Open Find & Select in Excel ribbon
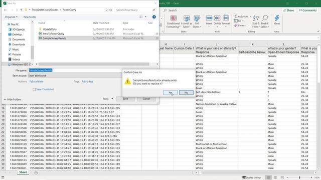321x180 pixels. tap(265, 21)
